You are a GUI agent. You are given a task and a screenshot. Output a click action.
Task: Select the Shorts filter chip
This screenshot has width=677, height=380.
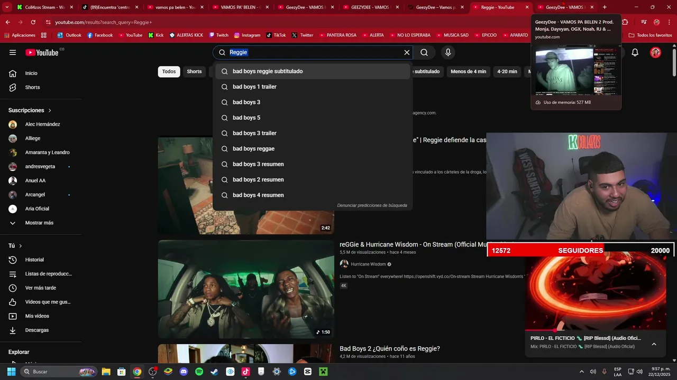(x=194, y=72)
